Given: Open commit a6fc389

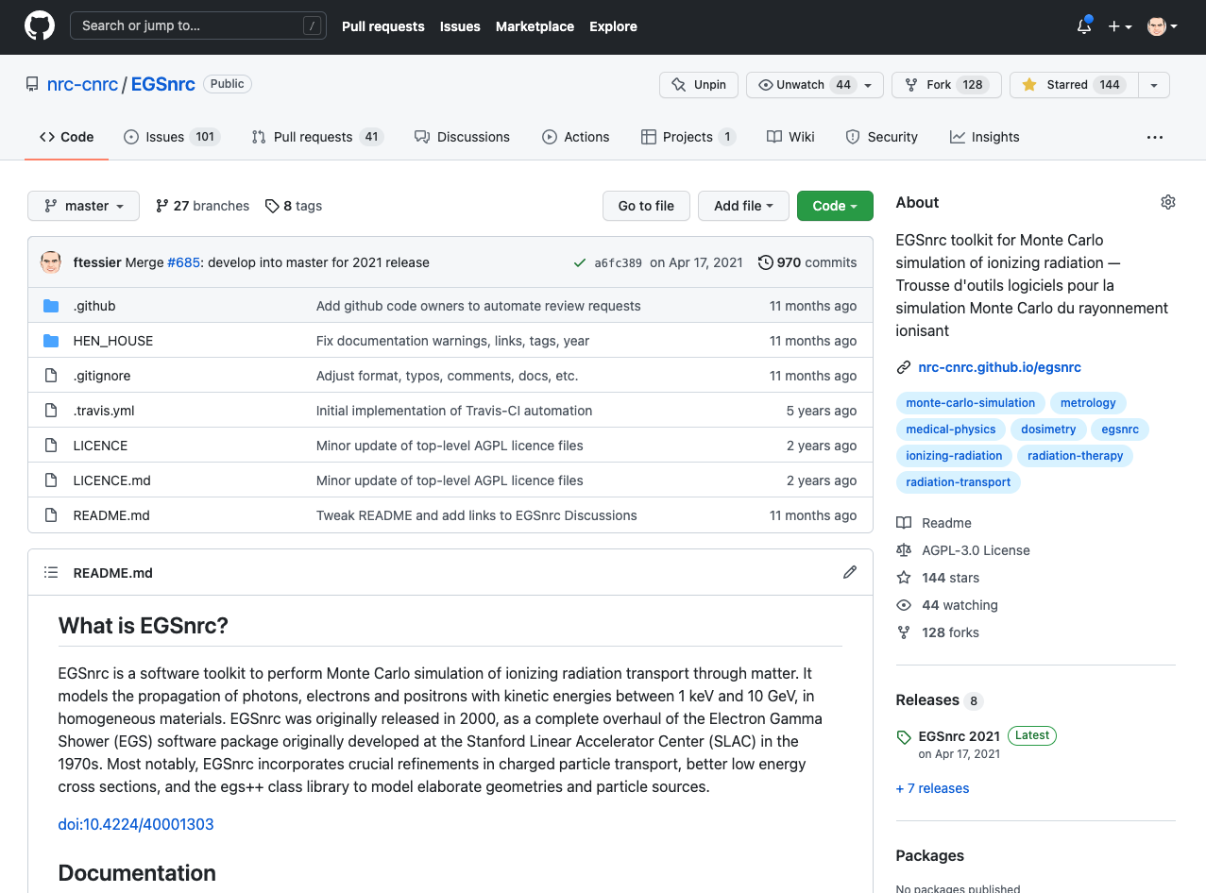Looking at the screenshot, I should pyautogui.click(x=618, y=263).
